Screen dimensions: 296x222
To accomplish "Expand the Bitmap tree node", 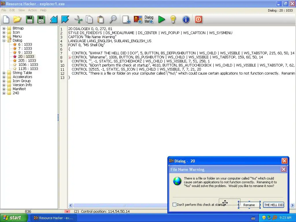I will pos(4,29).
